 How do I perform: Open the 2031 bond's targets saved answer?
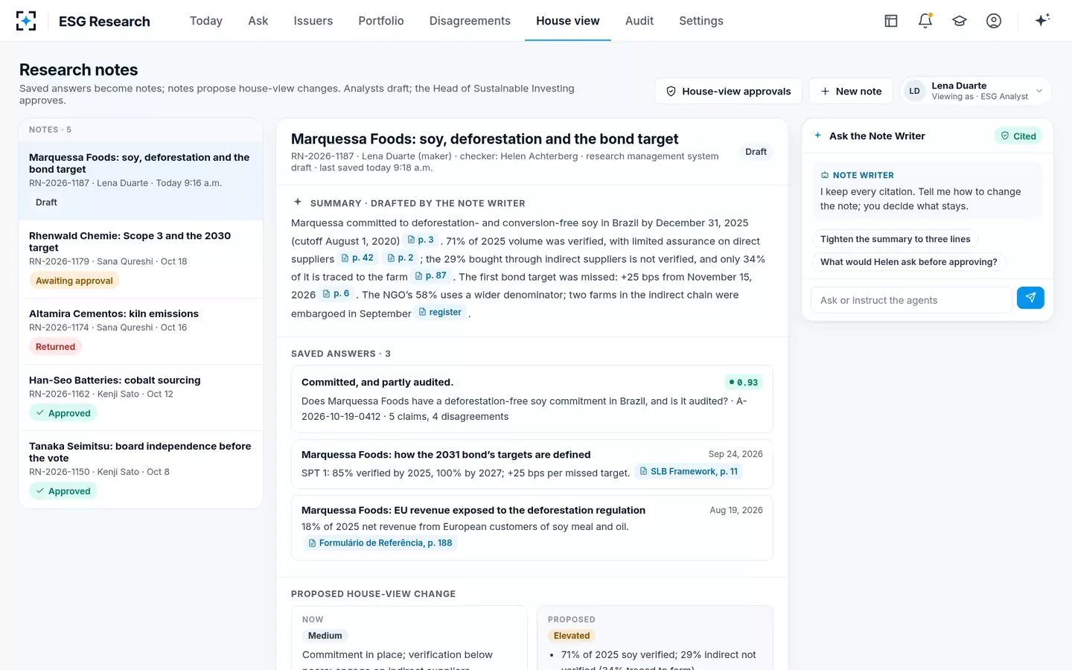coord(532,464)
